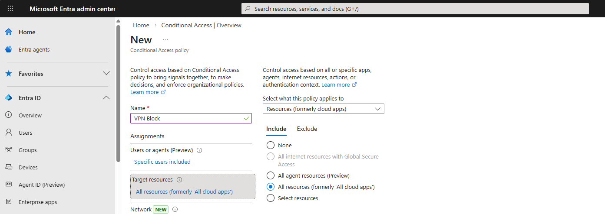
Task: Switch to the Exclude tab
Action: (307, 129)
